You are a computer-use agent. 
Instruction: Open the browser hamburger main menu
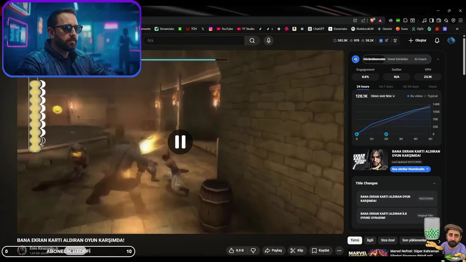tap(461, 20)
